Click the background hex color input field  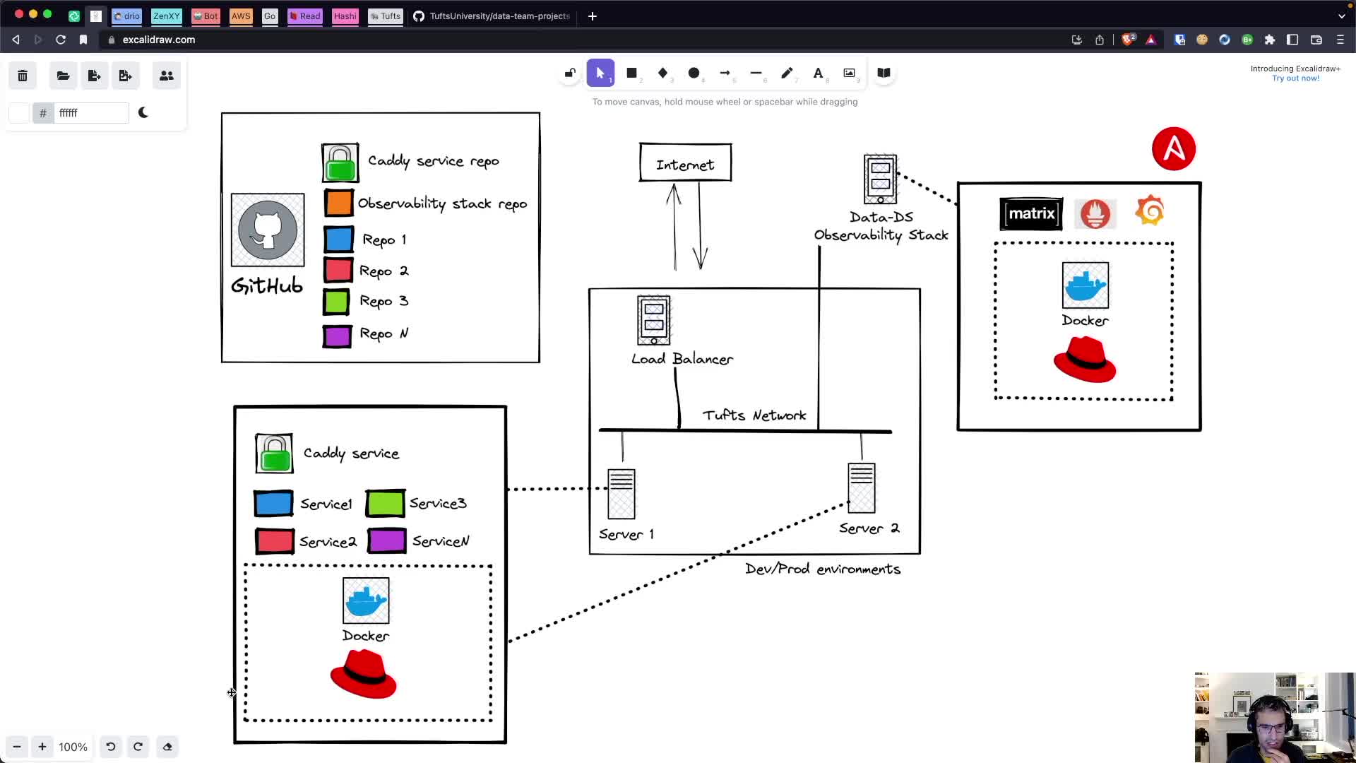click(90, 113)
